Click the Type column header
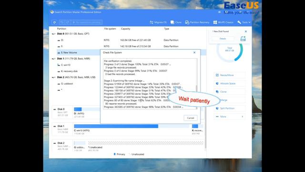Image resolution: width=305 pixels, height=172 pixels. coord(166,29)
